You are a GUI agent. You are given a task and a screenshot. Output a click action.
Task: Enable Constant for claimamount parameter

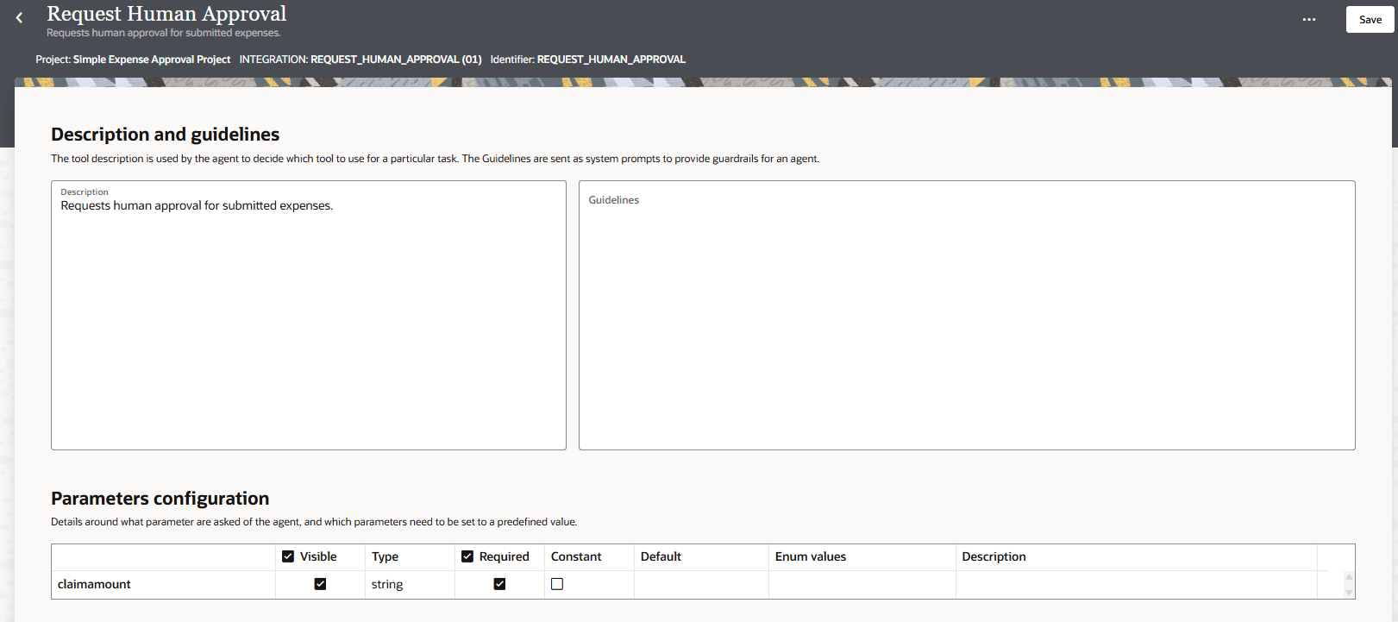[x=557, y=584]
